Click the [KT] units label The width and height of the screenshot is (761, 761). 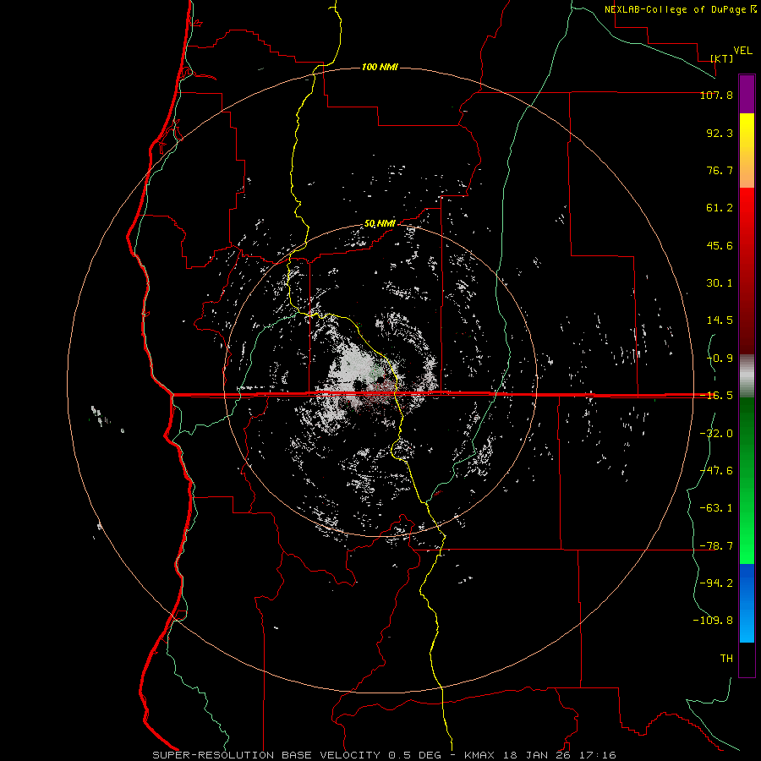pos(722,58)
